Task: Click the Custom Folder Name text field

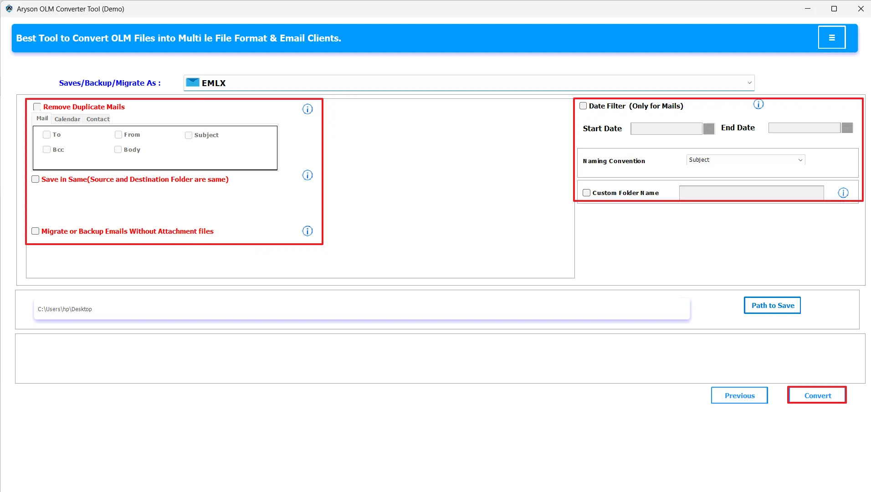Action: pyautogui.click(x=752, y=193)
